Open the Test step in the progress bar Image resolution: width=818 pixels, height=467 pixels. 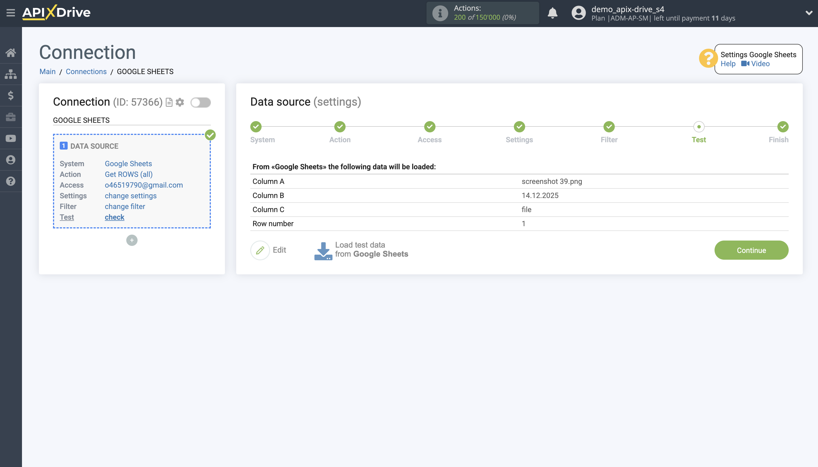point(699,127)
